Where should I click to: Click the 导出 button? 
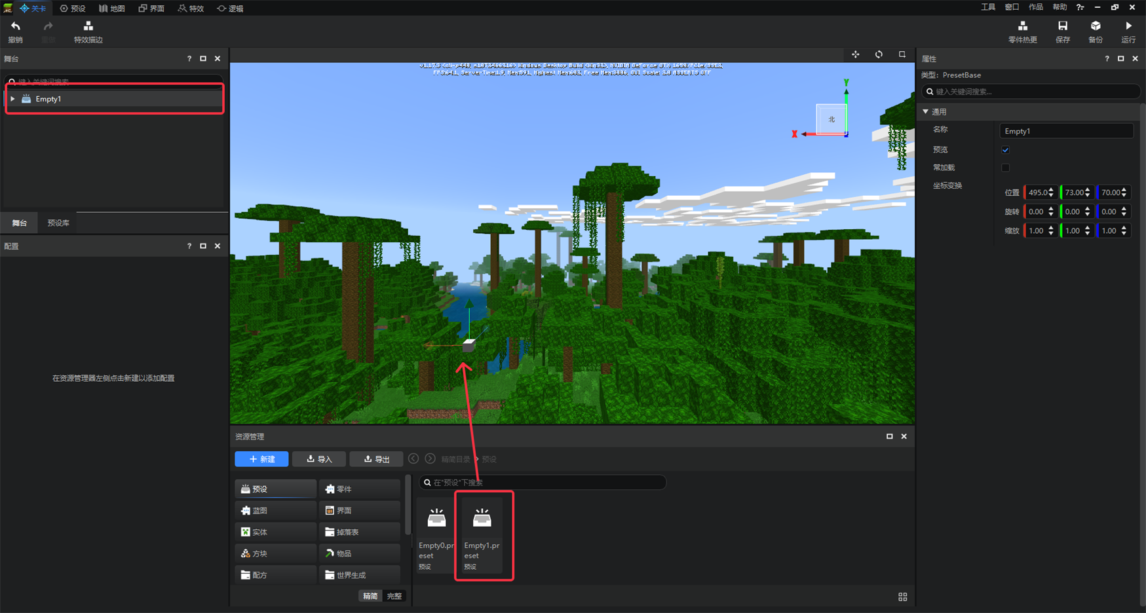(377, 459)
